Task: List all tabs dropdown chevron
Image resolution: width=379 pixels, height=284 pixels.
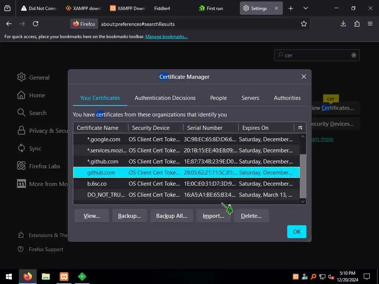Action: (305, 9)
